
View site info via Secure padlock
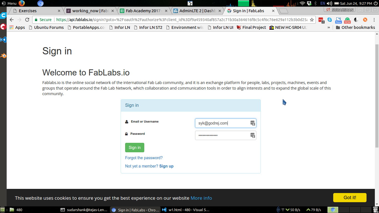[43, 20]
